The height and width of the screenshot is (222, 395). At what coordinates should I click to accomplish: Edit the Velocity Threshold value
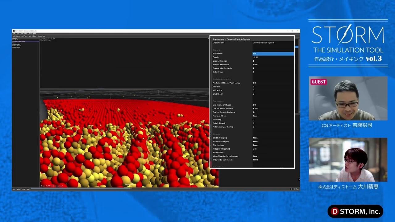pyautogui.click(x=273, y=149)
